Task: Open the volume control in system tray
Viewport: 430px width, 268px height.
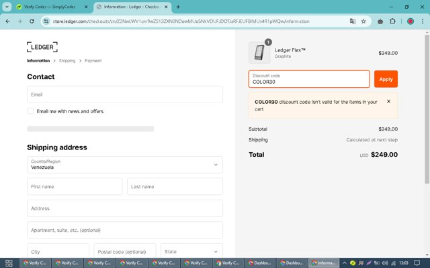Action: pyautogui.click(x=385, y=263)
